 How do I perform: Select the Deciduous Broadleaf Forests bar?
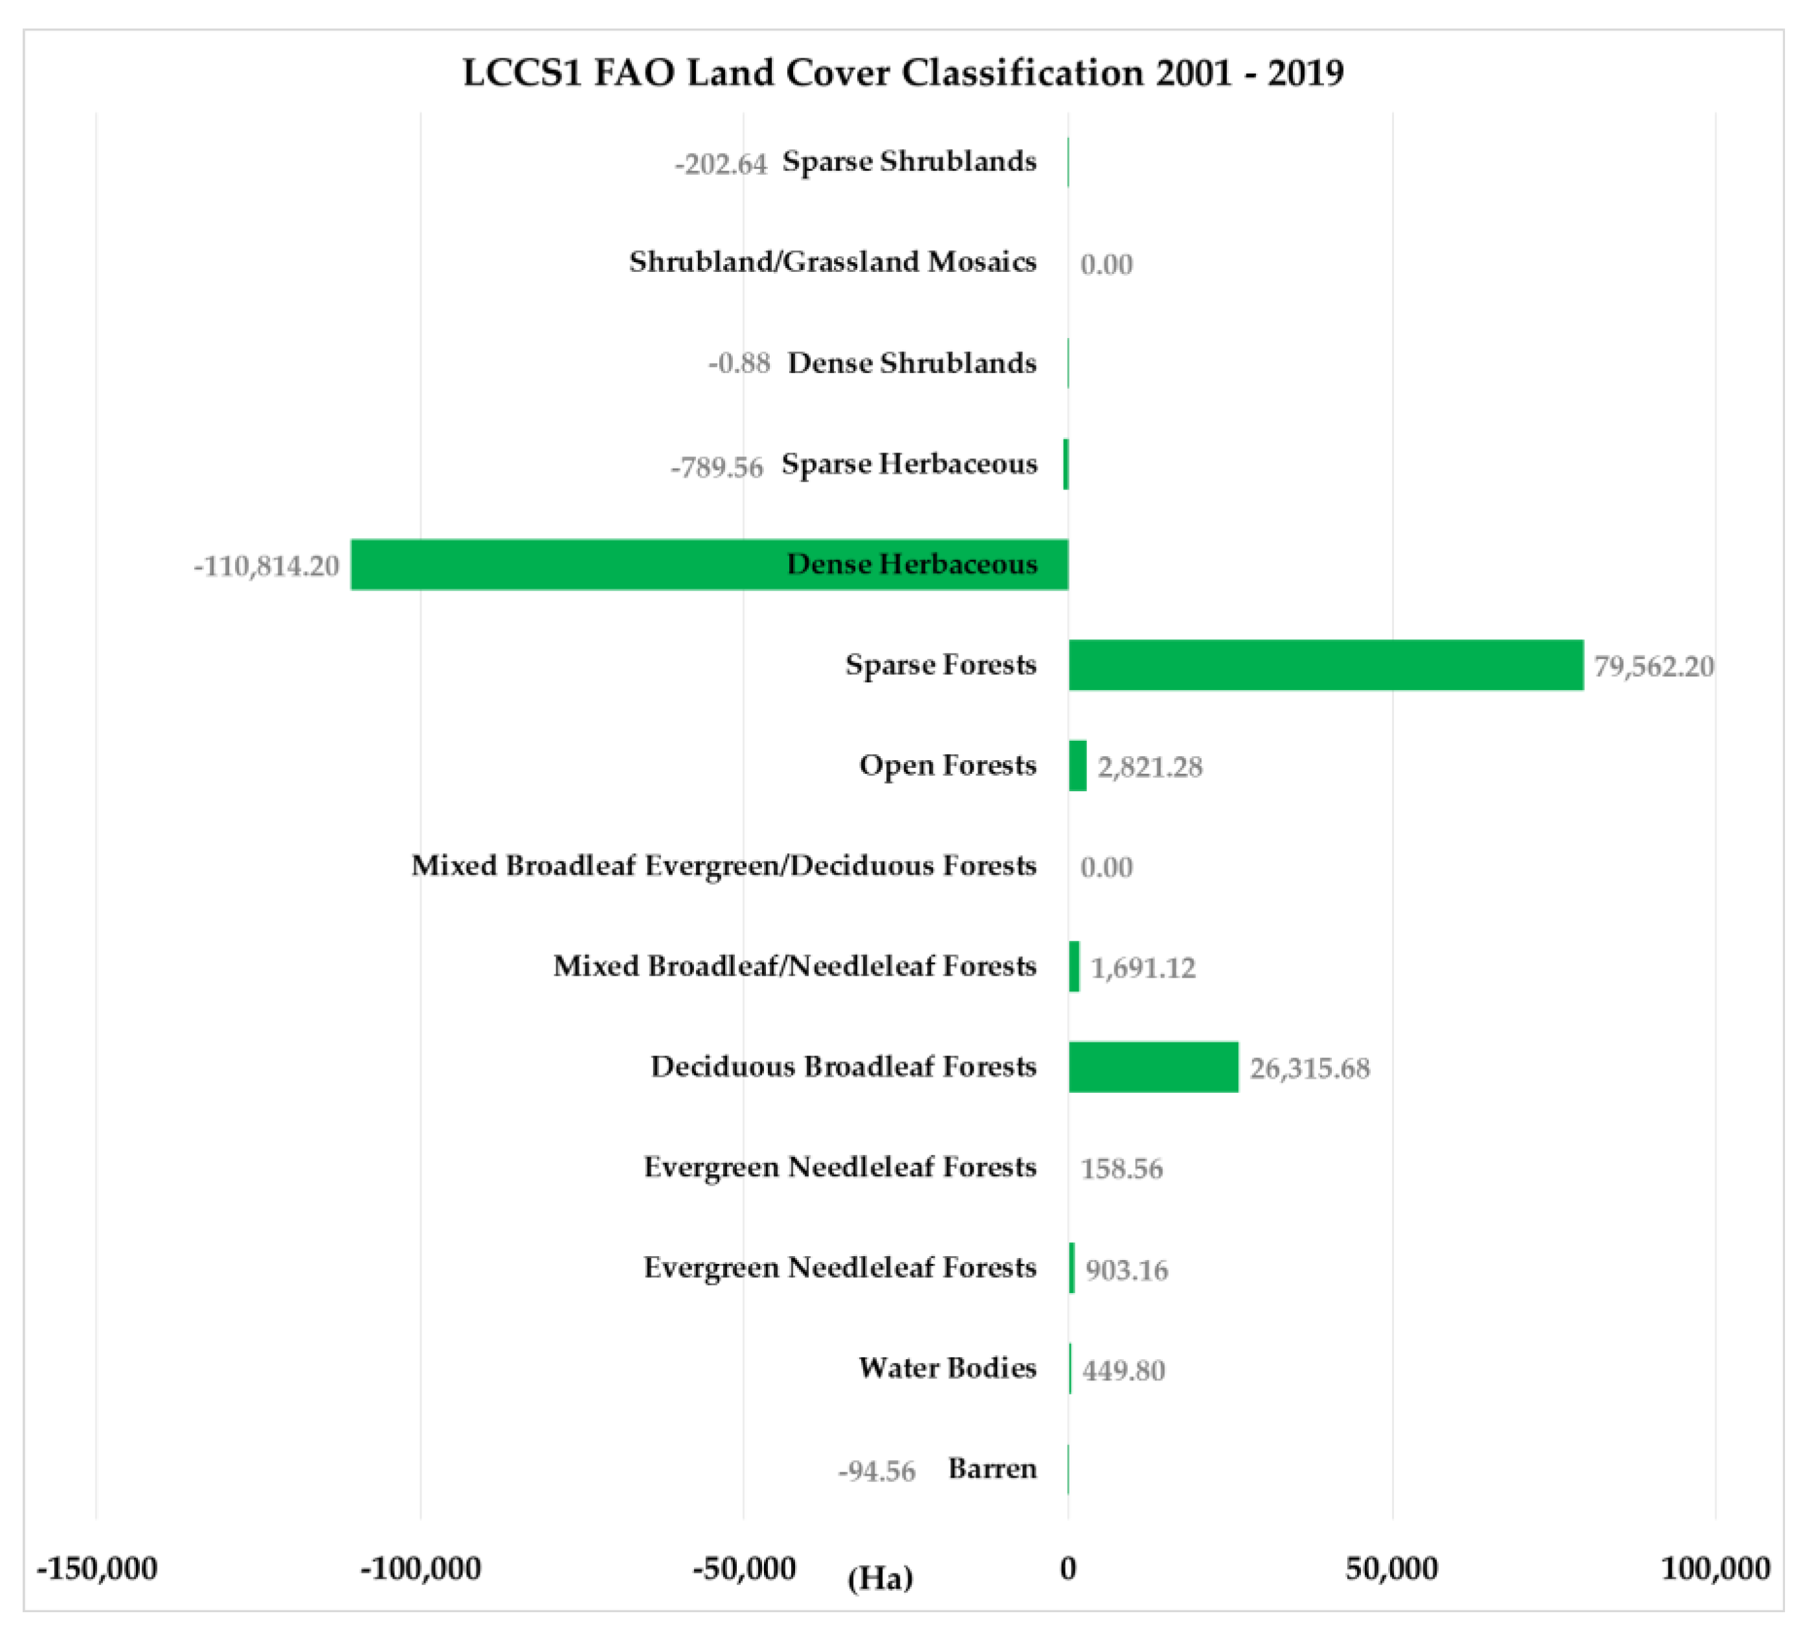[x=1153, y=1066]
